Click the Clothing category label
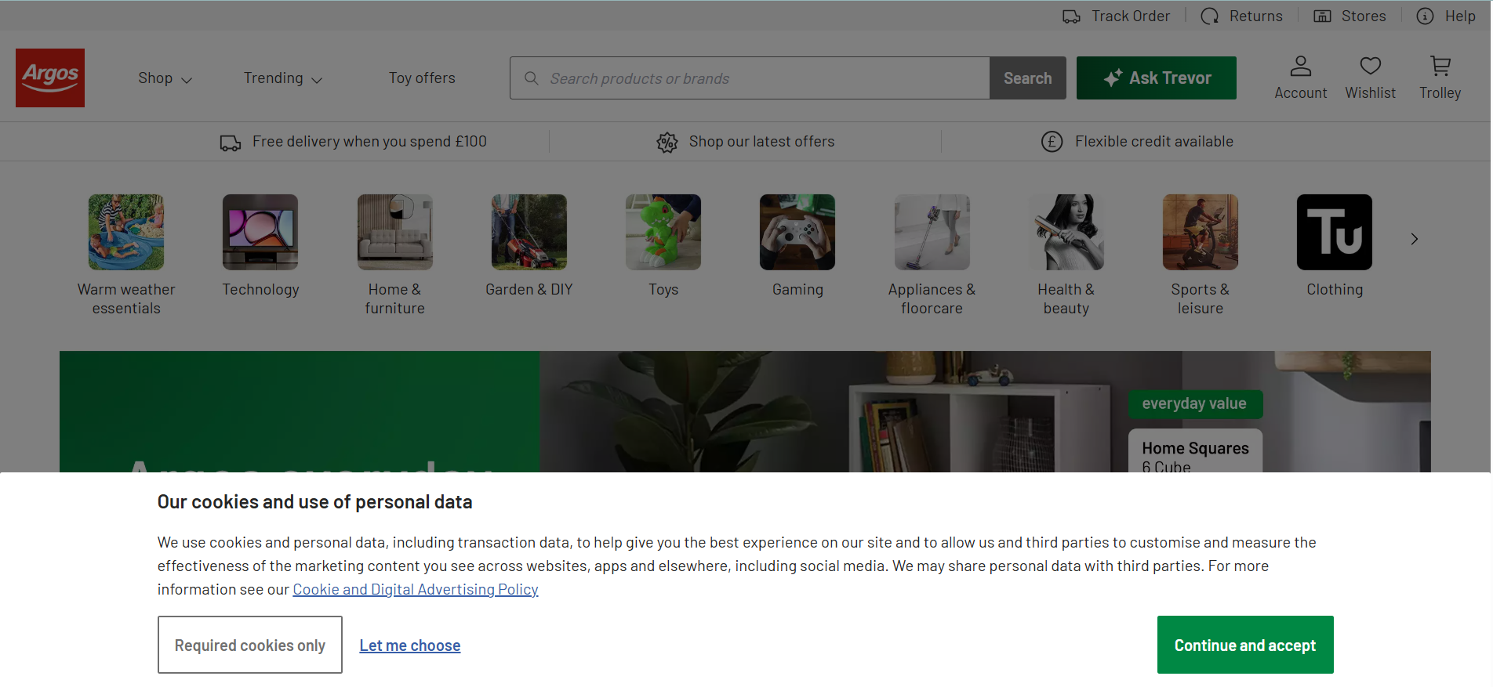Image resolution: width=1493 pixels, height=687 pixels. click(1335, 290)
